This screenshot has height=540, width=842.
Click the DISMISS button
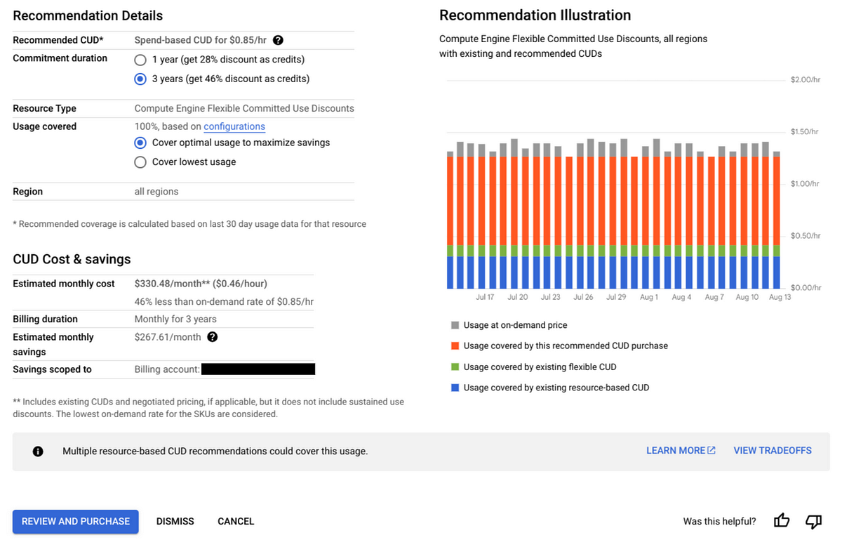click(x=175, y=521)
